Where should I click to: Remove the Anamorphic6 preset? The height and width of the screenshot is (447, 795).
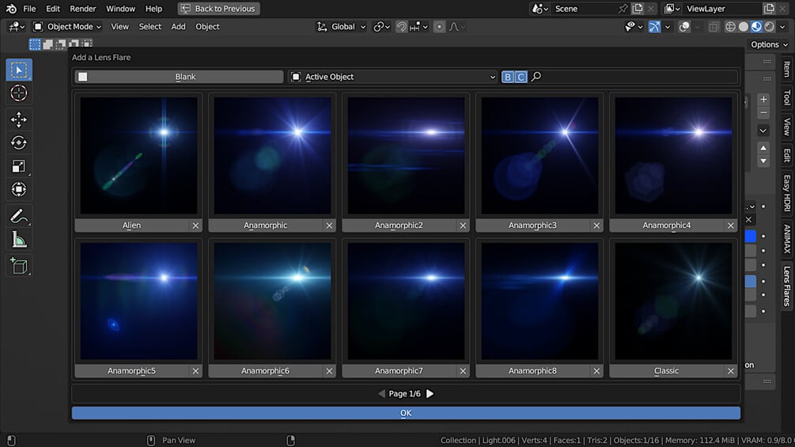pos(330,371)
